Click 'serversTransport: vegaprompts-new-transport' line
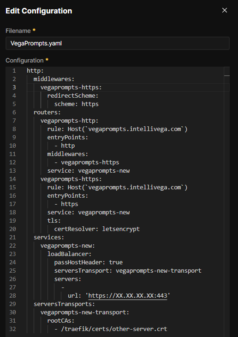 pos(128,271)
